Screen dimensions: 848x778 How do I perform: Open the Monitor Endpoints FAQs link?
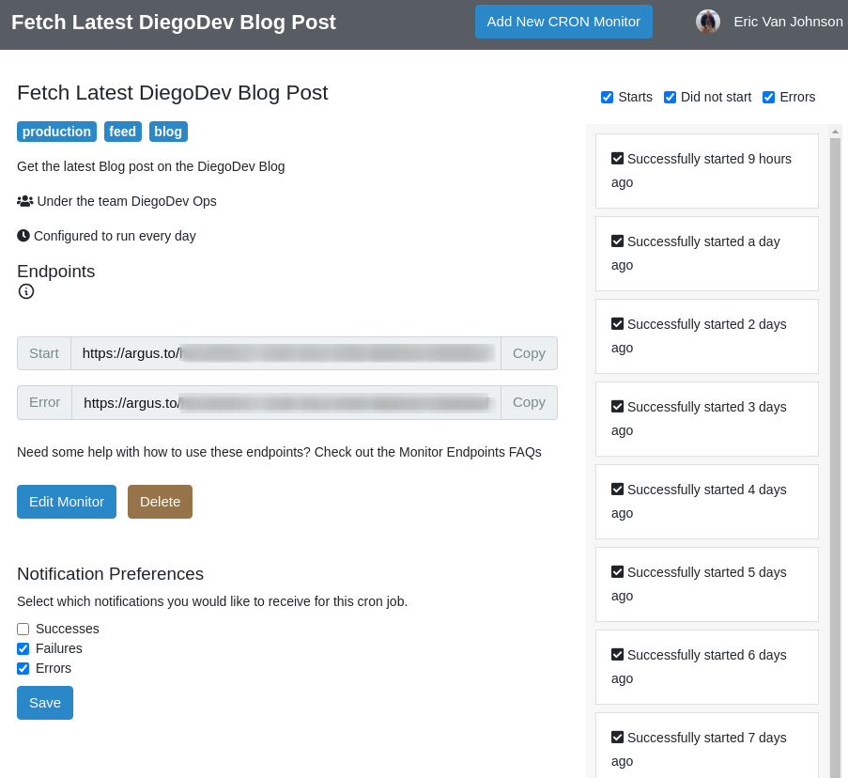(x=470, y=452)
